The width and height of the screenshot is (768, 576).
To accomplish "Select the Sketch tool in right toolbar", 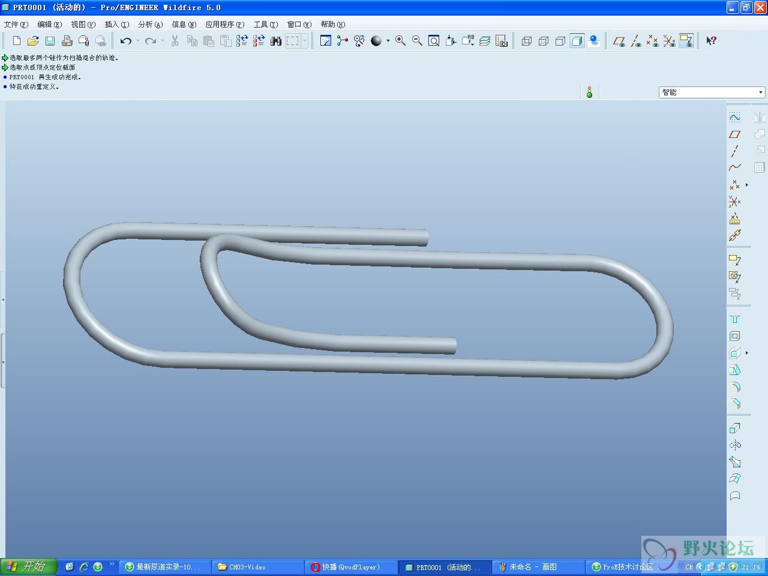I will (x=735, y=117).
